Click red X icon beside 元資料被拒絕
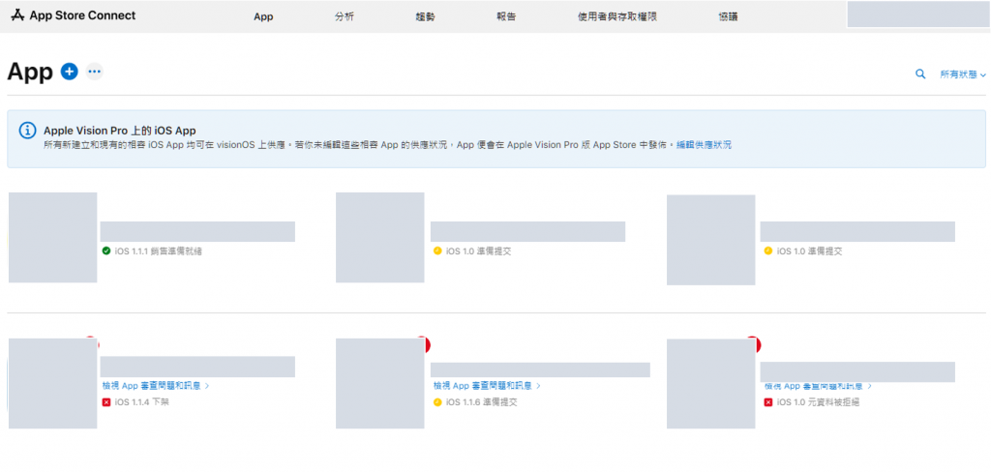 point(768,401)
